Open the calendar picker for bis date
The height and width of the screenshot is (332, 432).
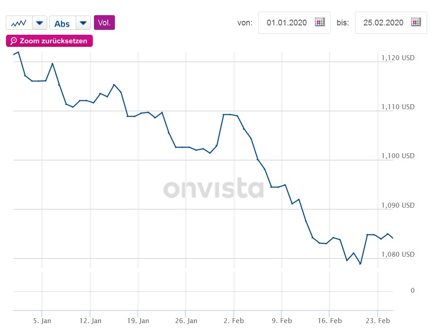click(x=416, y=22)
